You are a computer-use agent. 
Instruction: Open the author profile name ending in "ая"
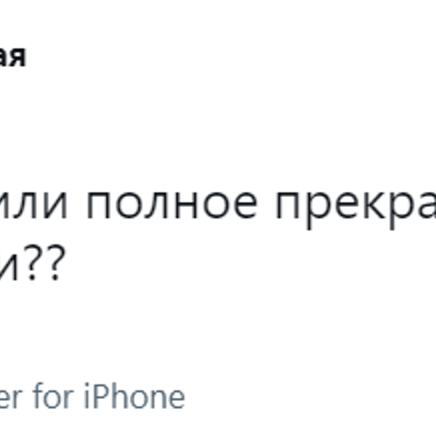(x=12, y=57)
